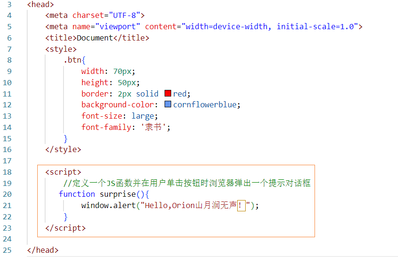Click the UTF-8 charset attribute value
Image resolution: width=398 pixels, height=257 pixels.
tap(124, 16)
